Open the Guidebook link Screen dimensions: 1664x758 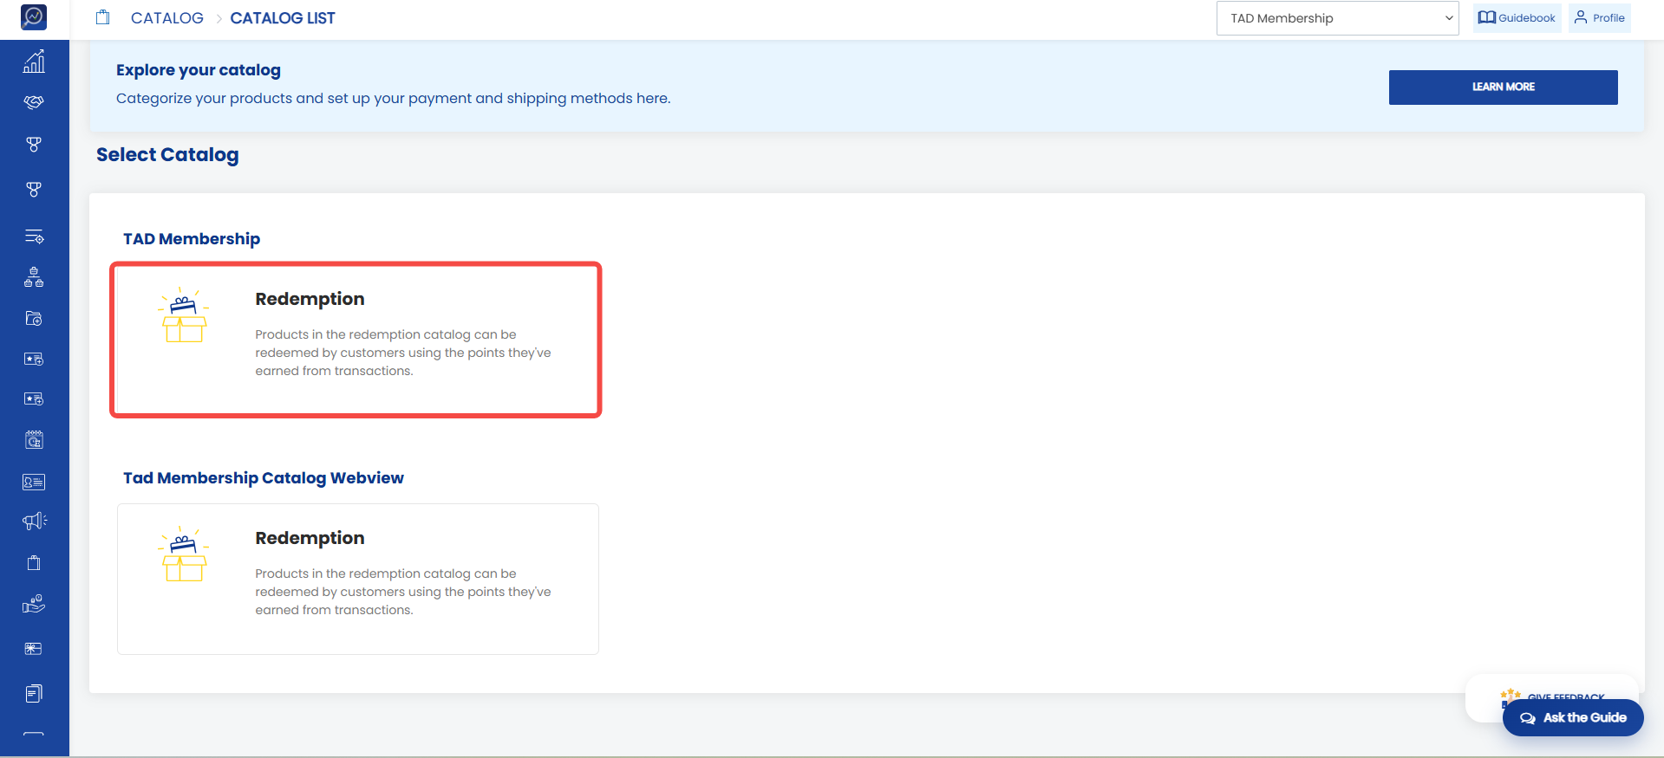pyautogui.click(x=1517, y=17)
